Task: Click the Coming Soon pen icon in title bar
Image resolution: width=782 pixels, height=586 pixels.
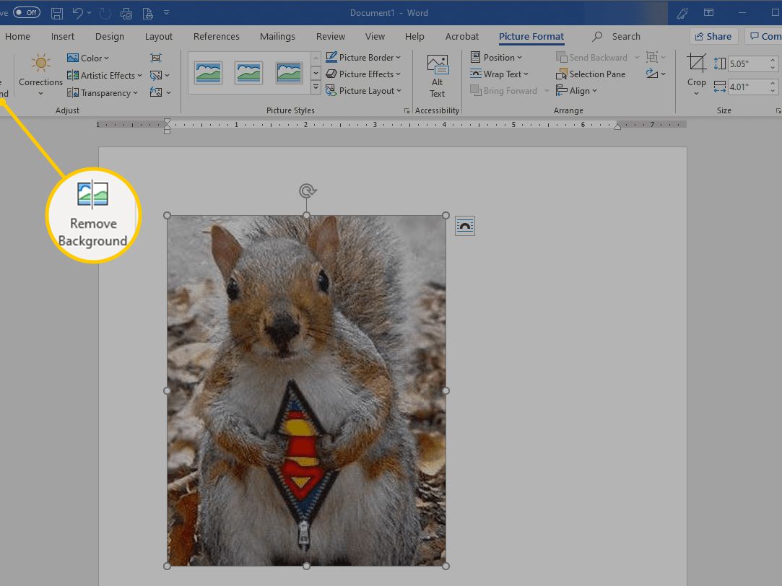Action: point(682,13)
